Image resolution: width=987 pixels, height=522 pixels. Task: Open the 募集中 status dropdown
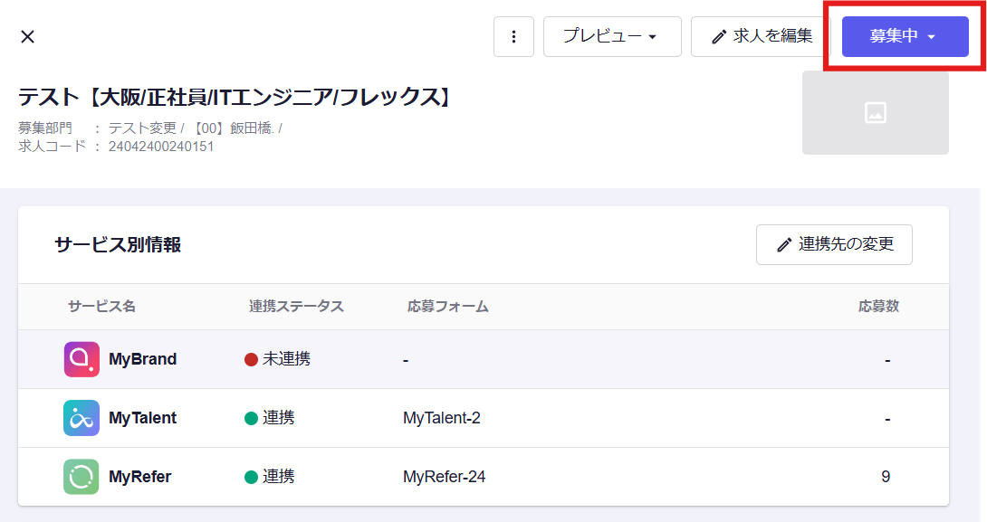coord(904,36)
